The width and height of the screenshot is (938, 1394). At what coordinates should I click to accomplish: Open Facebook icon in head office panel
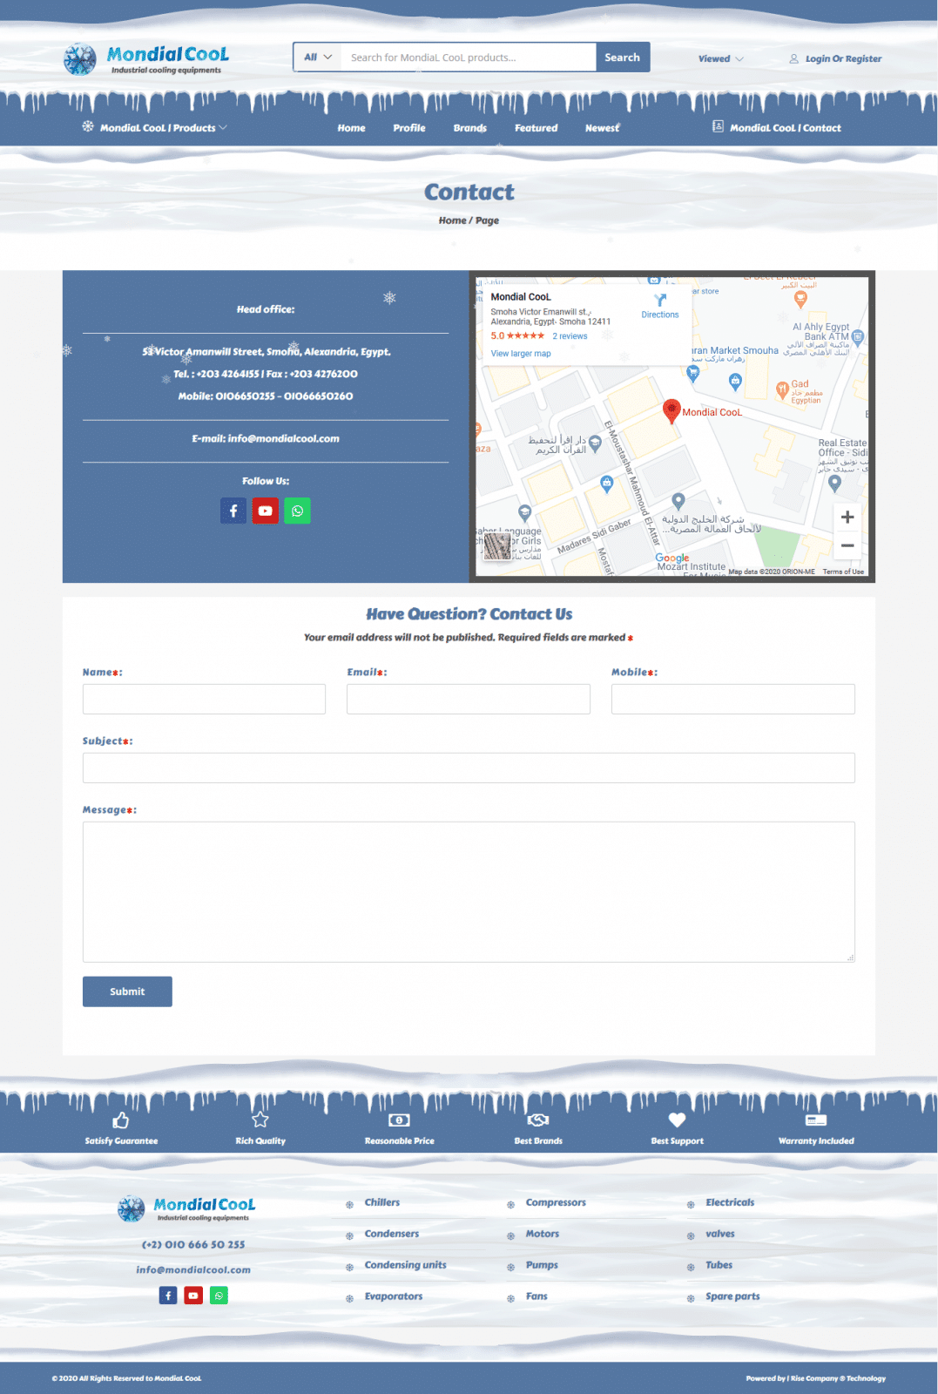[x=233, y=511]
